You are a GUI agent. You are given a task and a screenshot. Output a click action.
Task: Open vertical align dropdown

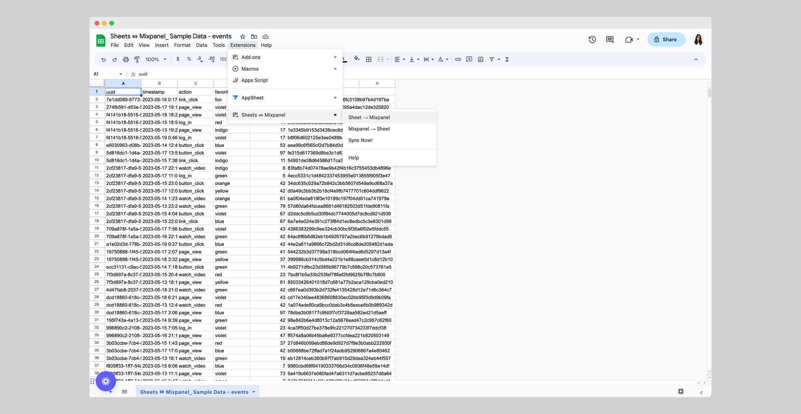click(414, 59)
